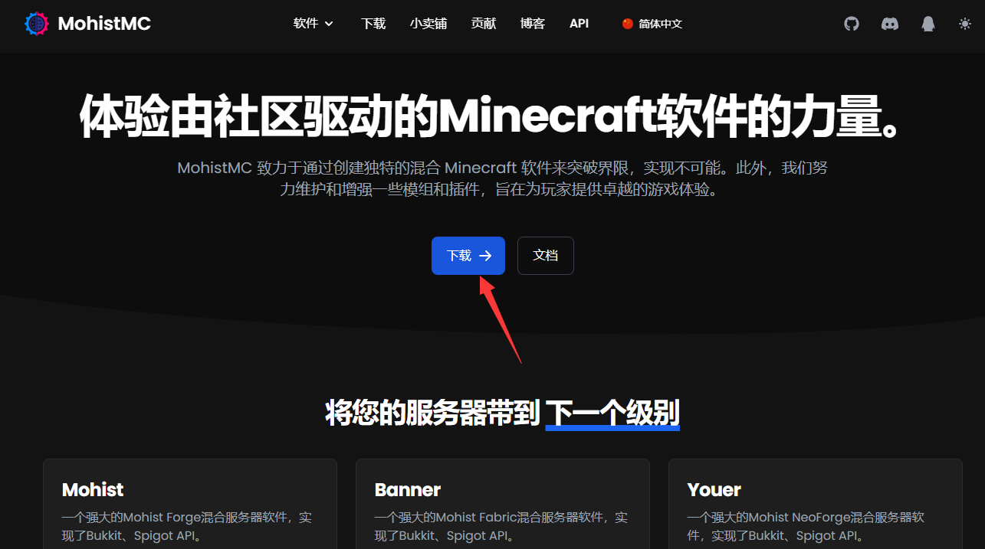
Task: Expand the 软件 dropdown menu
Action: (314, 24)
